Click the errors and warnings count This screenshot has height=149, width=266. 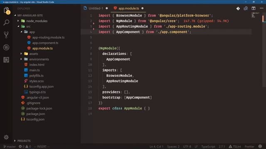point(25,147)
